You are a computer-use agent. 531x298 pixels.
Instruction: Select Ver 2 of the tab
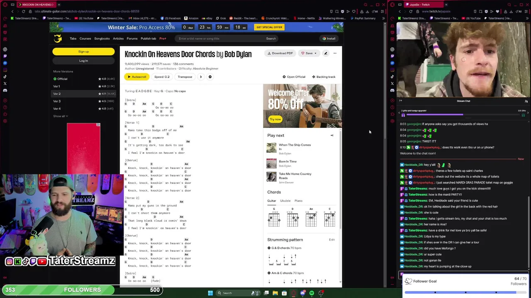pyautogui.click(x=84, y=94)
